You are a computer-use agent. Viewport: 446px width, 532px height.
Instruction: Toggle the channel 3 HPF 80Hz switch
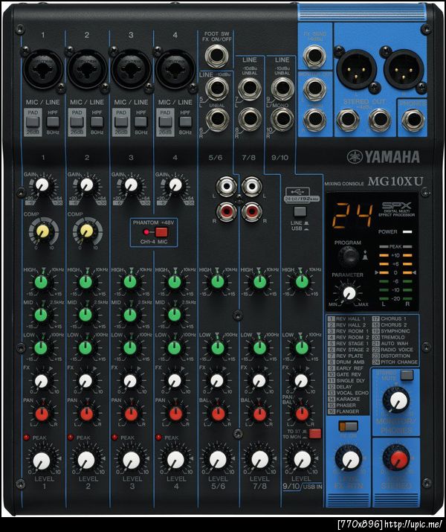[140, 122]
